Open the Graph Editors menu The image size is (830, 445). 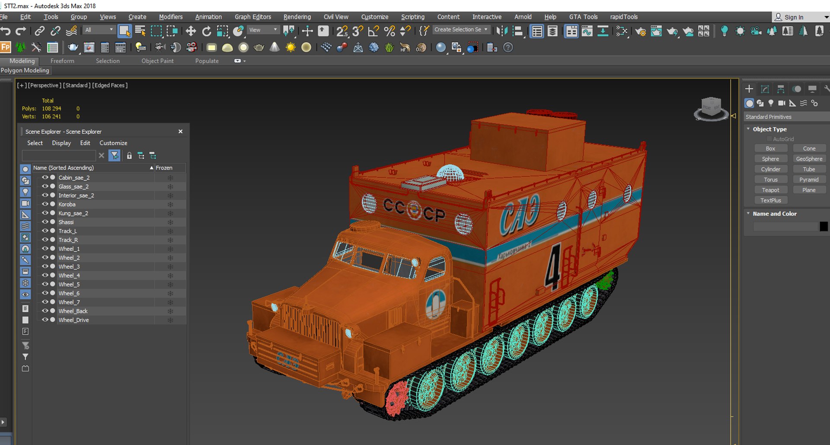pyautogui.click(x=253, y=17)
